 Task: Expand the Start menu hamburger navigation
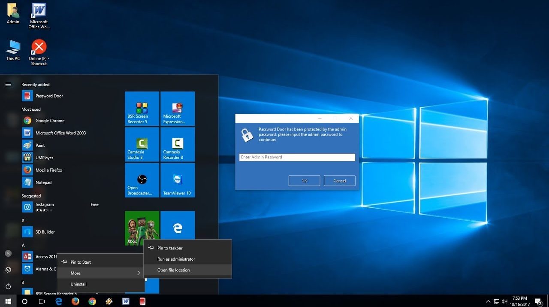click(x=8, y=85)
